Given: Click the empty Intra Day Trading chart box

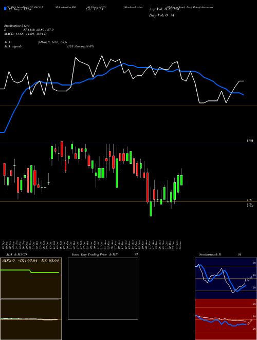Looking at the screenshot, I should 103,288.
